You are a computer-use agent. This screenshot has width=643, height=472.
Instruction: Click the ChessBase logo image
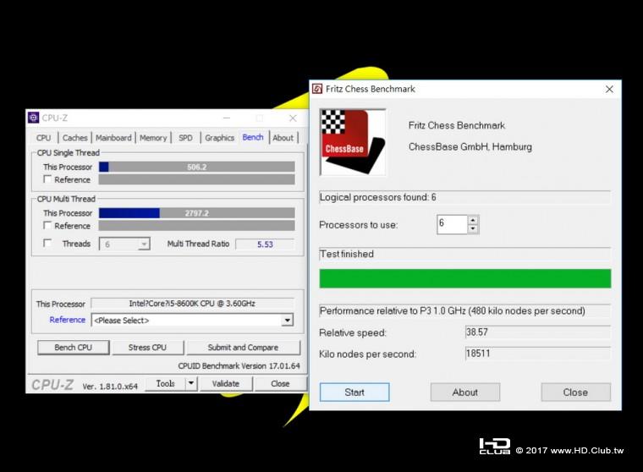pyautogui.click(x=353, y=142)
